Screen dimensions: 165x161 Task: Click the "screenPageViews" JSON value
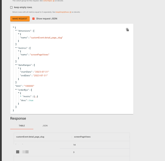click(40, 55)
